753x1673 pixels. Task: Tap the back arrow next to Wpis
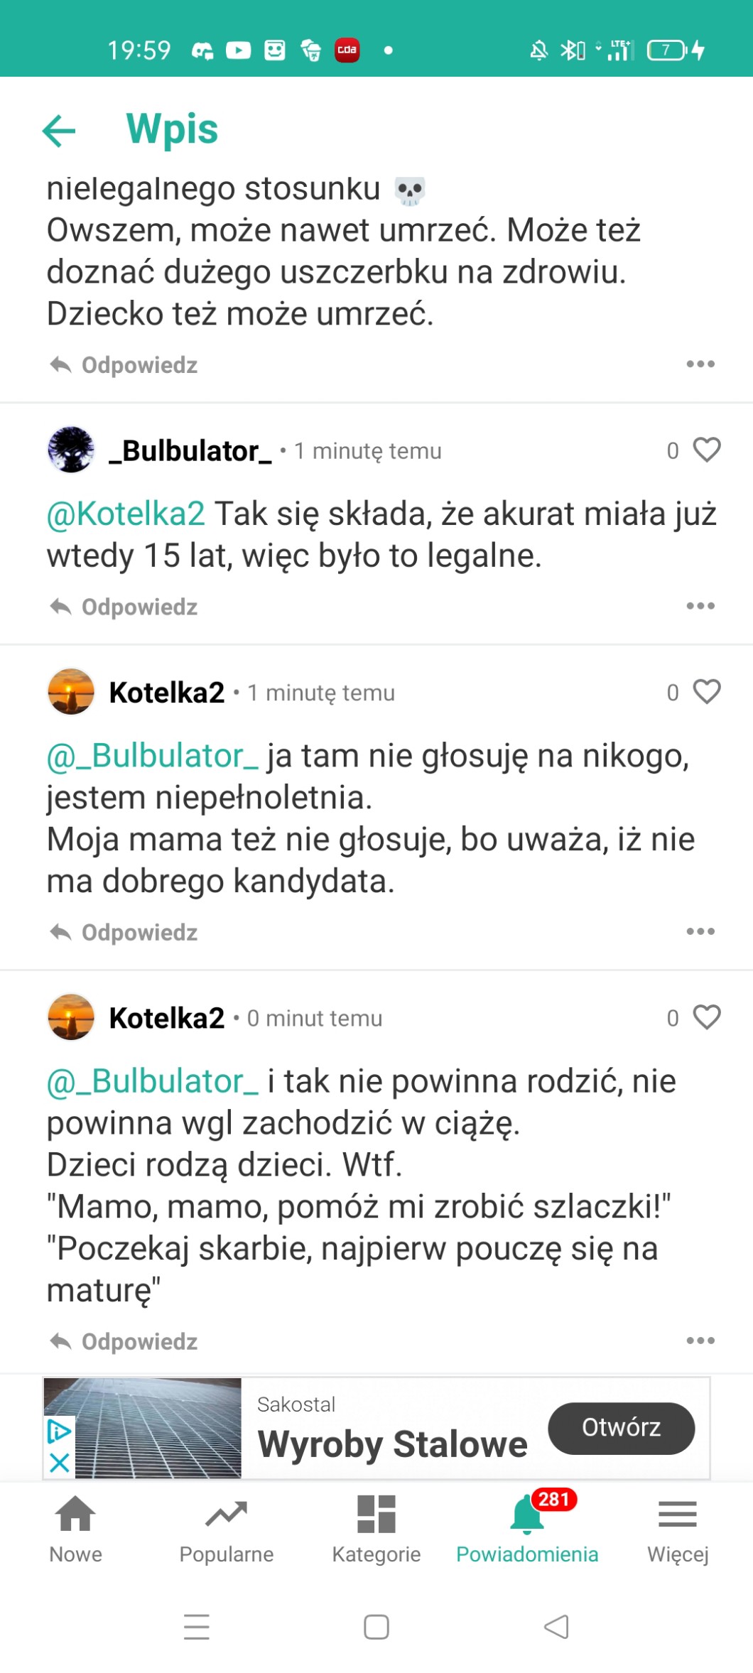click(x=59, y=131)
